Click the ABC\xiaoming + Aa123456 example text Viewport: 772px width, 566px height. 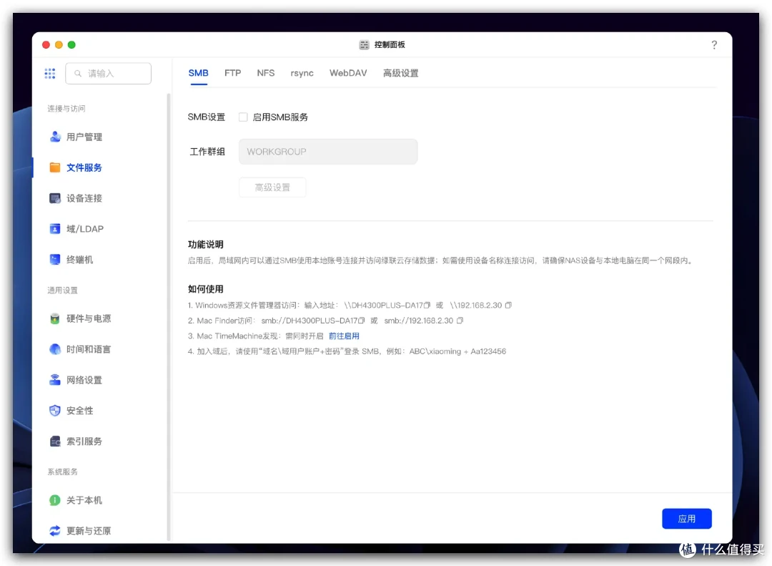point(457,351)
